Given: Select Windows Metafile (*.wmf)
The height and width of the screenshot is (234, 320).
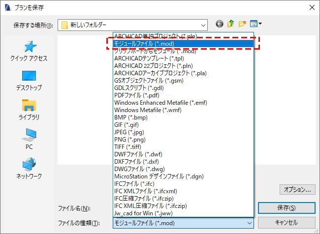Looking at the screenshot, I should click(x=183, y=110).
